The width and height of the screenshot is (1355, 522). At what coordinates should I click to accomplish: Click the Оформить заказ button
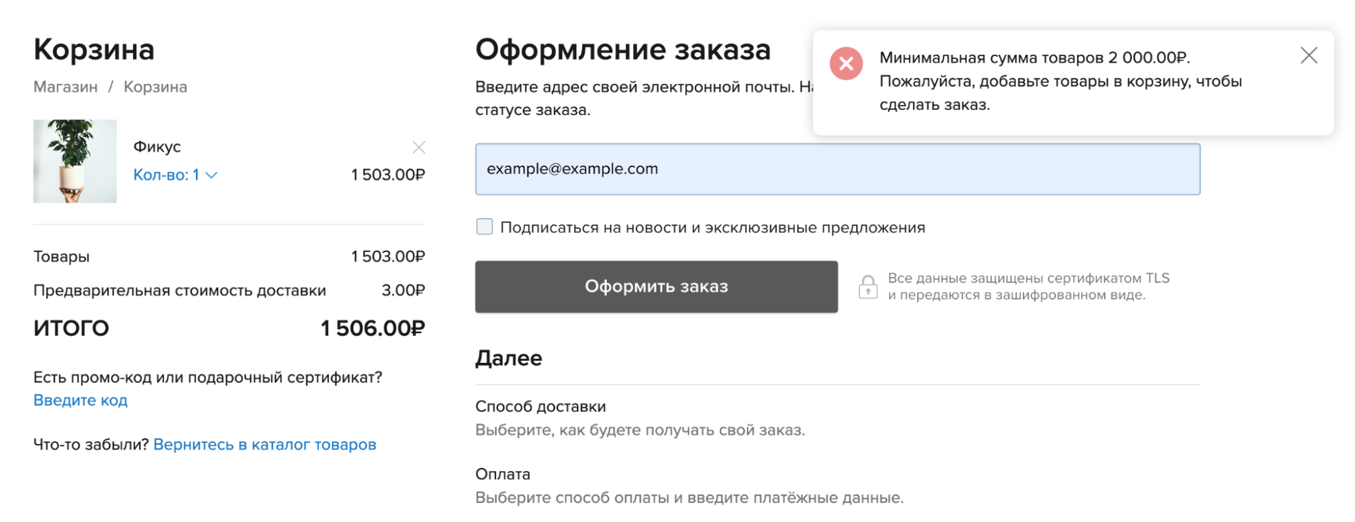tap(656, 286)
